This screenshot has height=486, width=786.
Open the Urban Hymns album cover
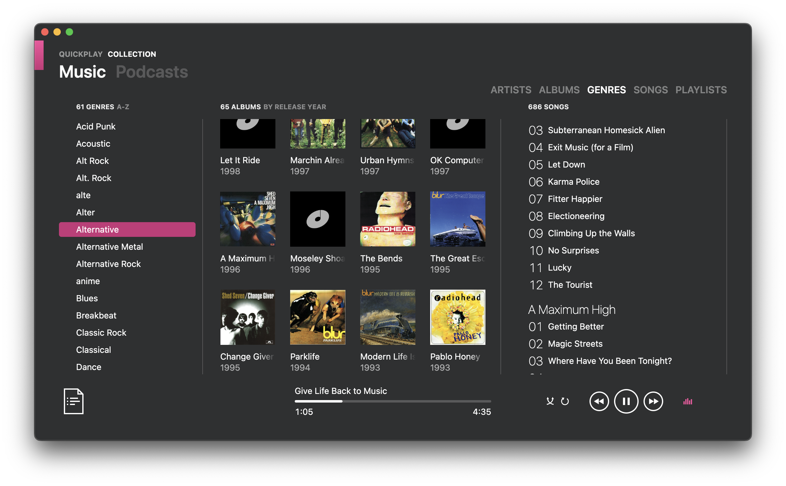pyautogui.click(x=388, y=134)
